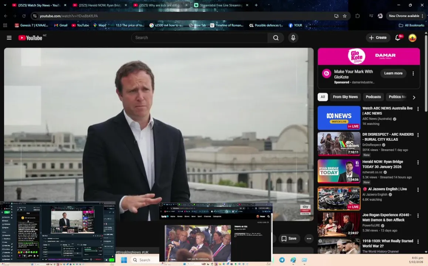This screenshot has height=266, width=428.
Task: Save the video to a playlist
Action: (x=289, y=238)
